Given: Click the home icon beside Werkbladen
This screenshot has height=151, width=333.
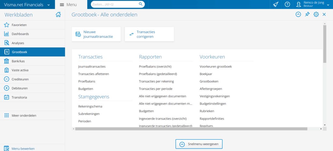Looking at the screenshot, I should pos(58,15).
